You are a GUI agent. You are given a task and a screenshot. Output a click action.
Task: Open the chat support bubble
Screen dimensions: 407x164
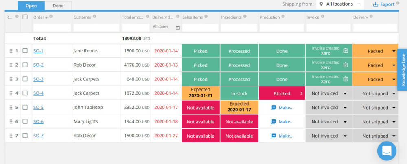coord(387,151)
